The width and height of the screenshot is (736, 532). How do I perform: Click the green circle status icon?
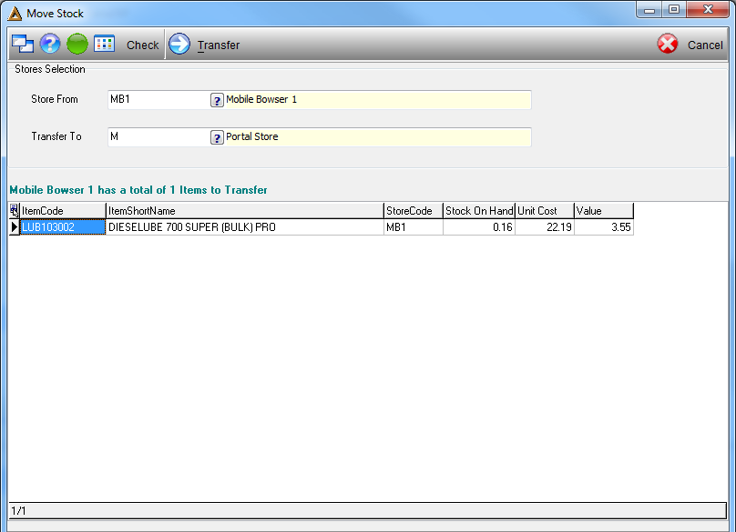click(x=77, y=44)
